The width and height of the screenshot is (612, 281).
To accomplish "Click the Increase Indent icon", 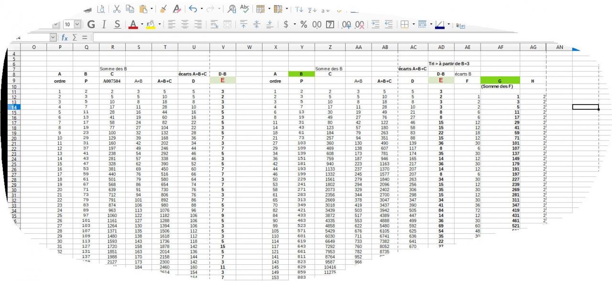I will [376, 24].
